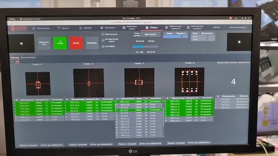Open the Питатели tab
This screenshot has width=278, height=156.
[x=108, y=28]
